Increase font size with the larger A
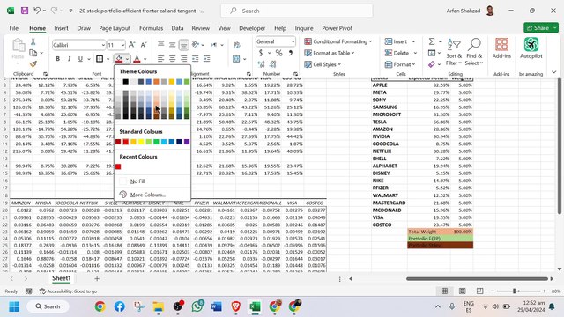 (131, 45)
